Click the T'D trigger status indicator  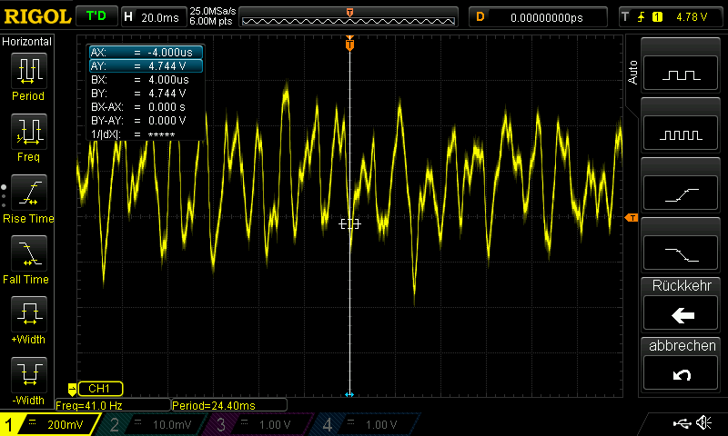[96, 16]
